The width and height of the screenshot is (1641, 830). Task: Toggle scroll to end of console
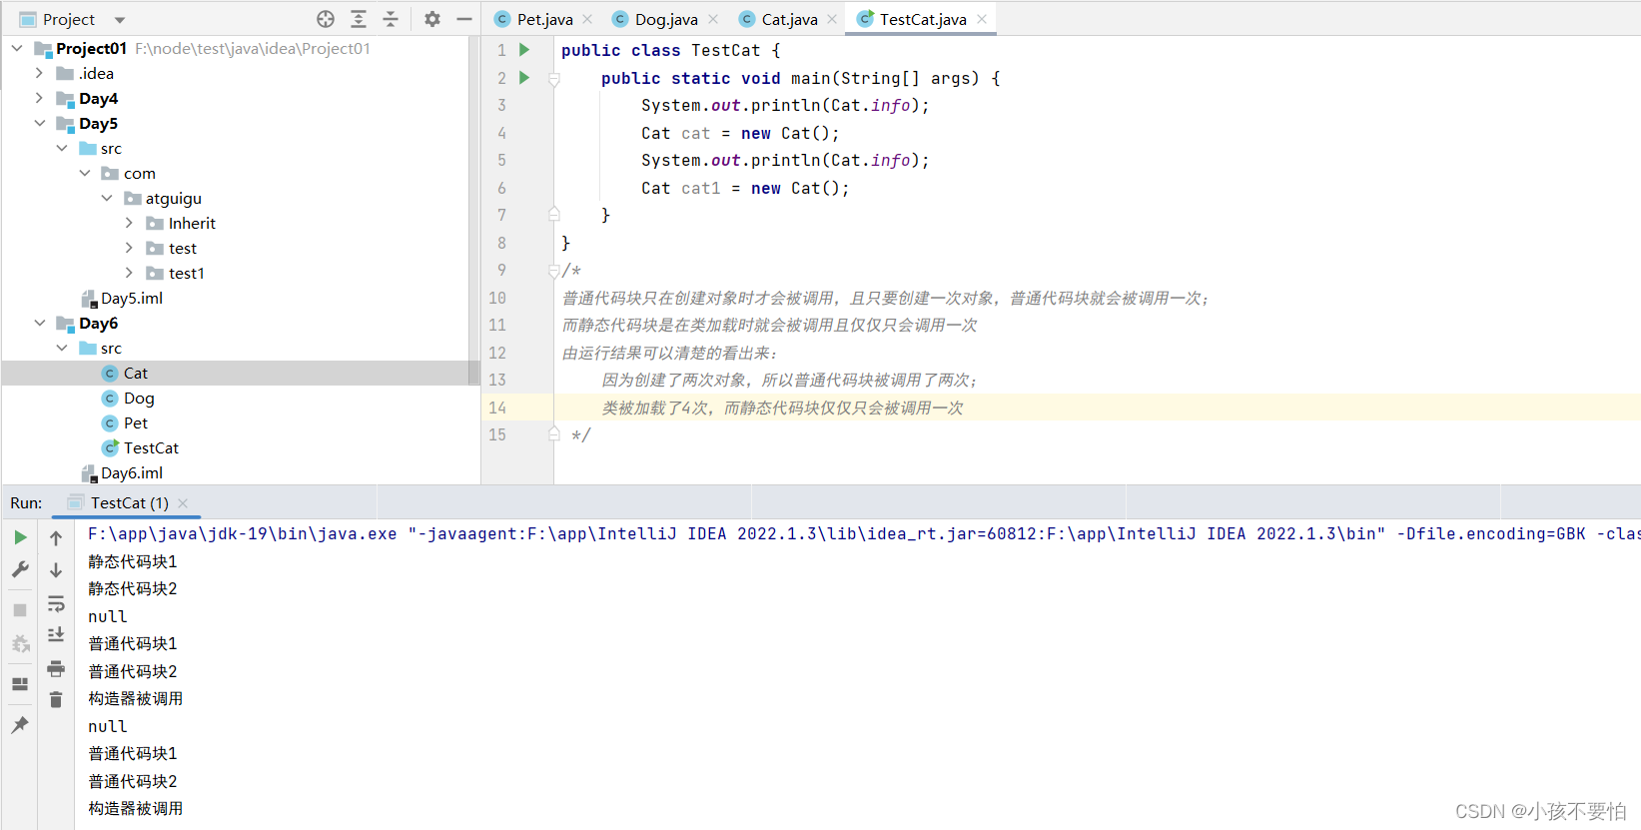tap(56, 634)
